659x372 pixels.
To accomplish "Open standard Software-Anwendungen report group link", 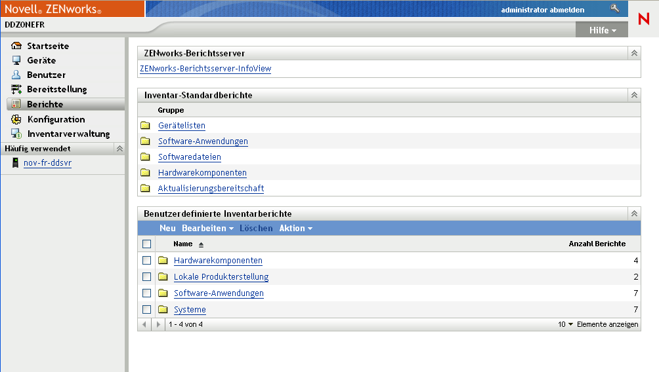I will (x=203, y=141).
